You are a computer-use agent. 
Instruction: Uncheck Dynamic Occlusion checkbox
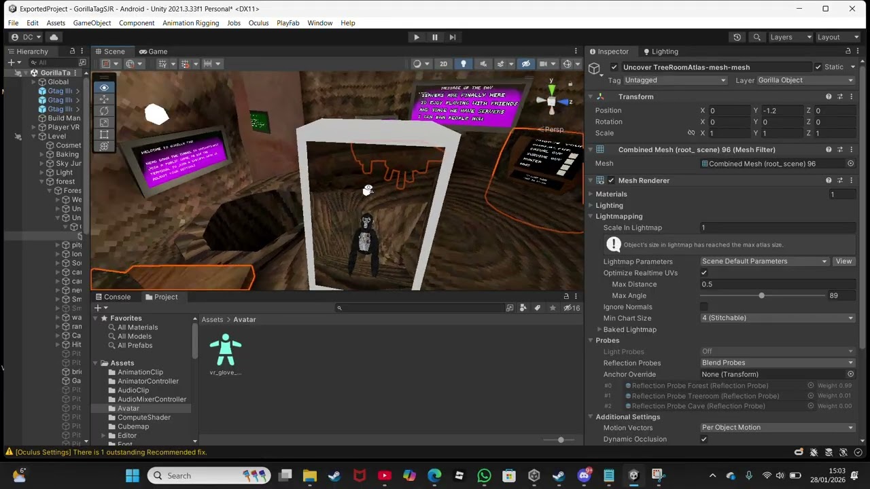coord(704,439)
